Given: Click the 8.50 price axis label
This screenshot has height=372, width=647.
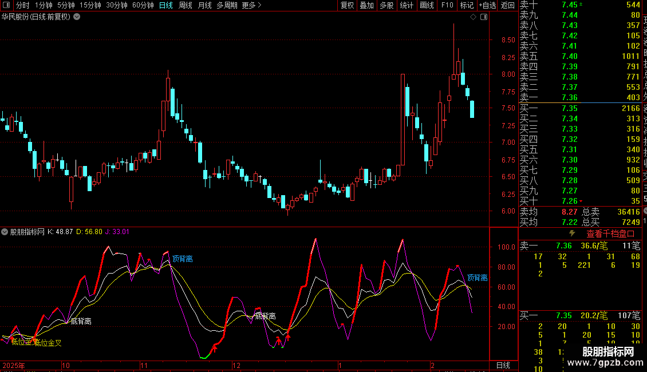Looking at the screenshot, I should tap(508, 40).
